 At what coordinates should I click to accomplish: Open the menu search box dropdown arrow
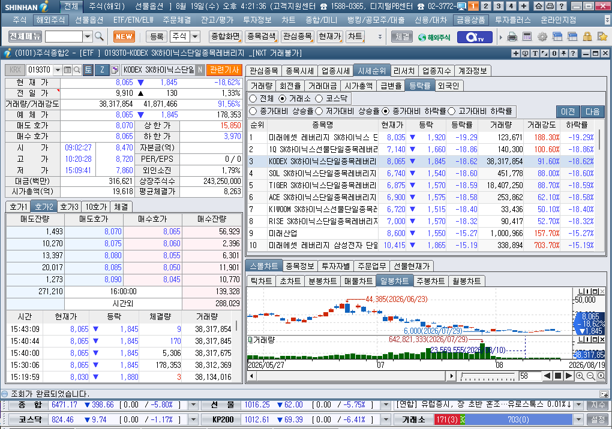click(x=88, y=37)
